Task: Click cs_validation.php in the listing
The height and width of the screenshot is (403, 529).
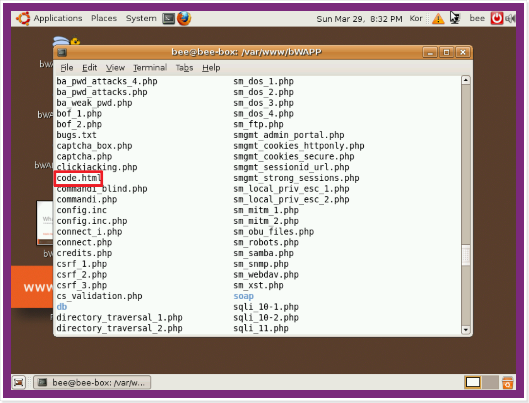Action: tap(99, 296)
